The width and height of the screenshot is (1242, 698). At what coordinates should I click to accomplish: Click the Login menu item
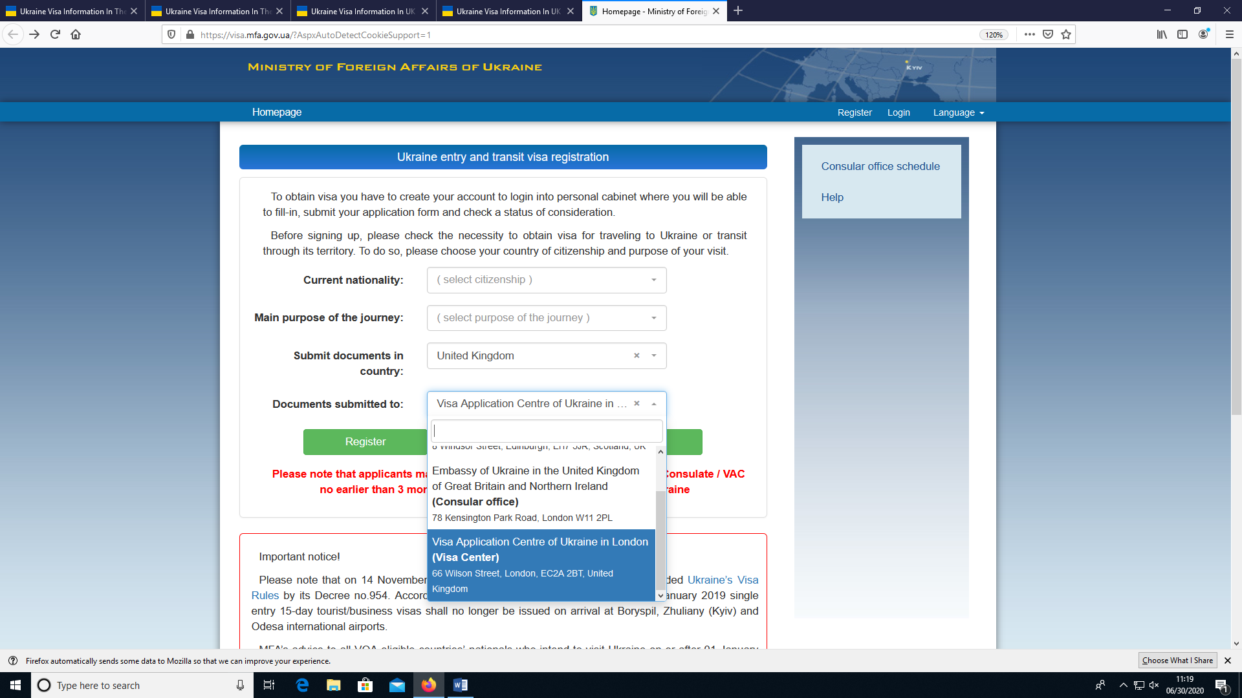[x=899, y=112]
